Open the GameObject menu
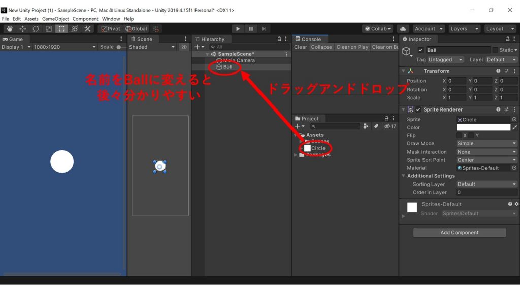 click(x=55, y=19)
